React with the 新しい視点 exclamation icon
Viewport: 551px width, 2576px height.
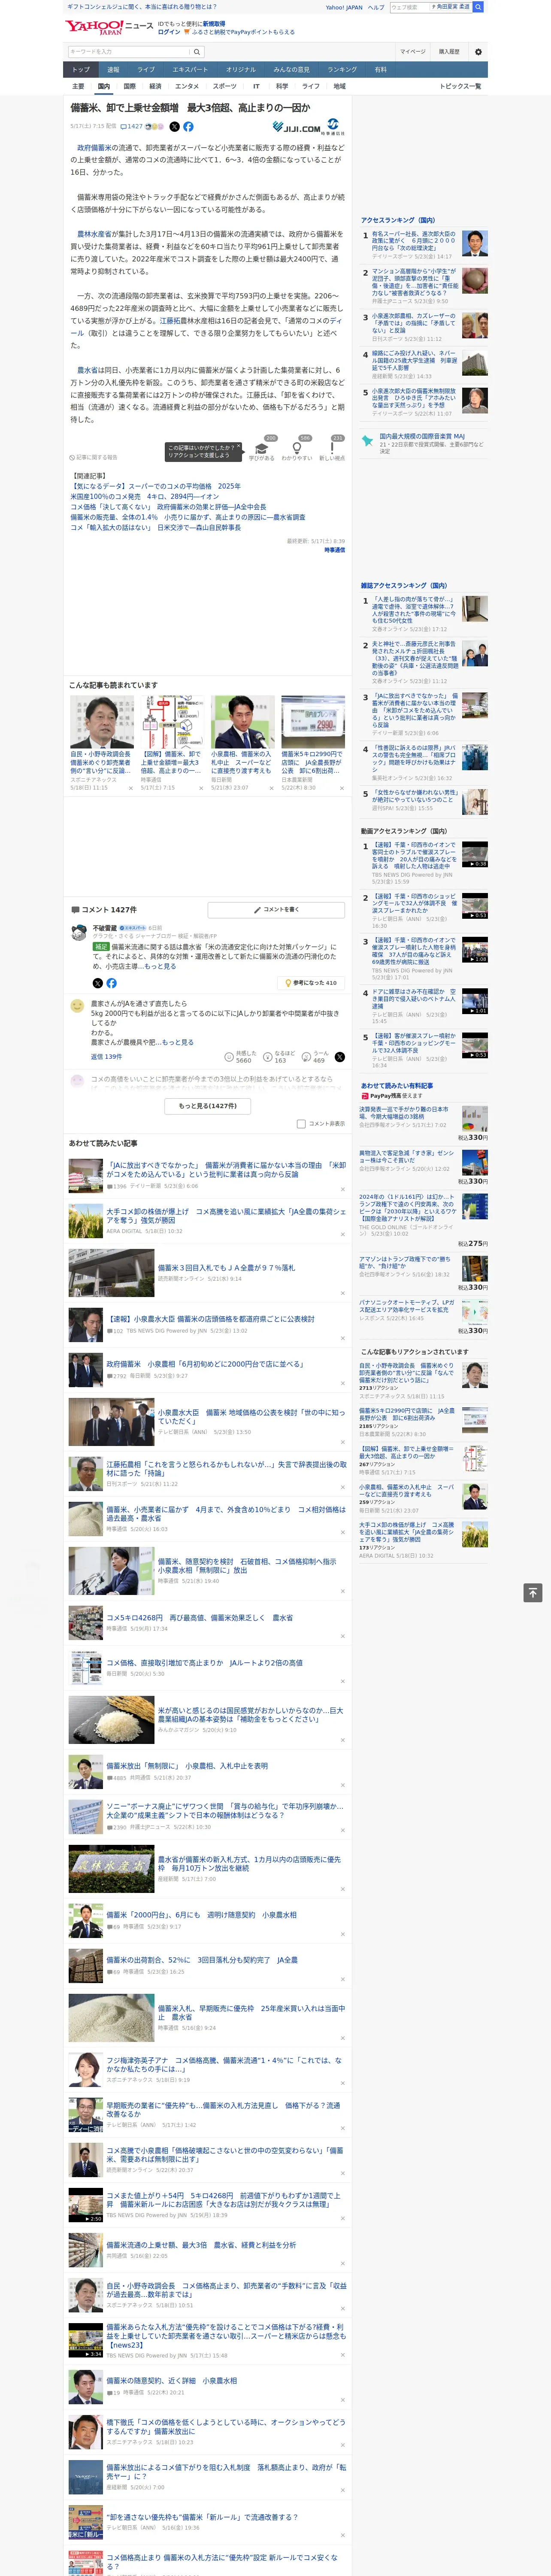(x=332, y=448)
